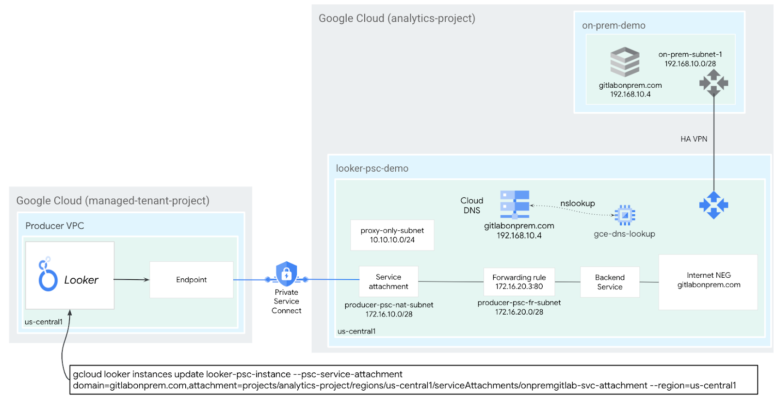Select the nslookup label
776x397 pixels.
coord(577,204)
